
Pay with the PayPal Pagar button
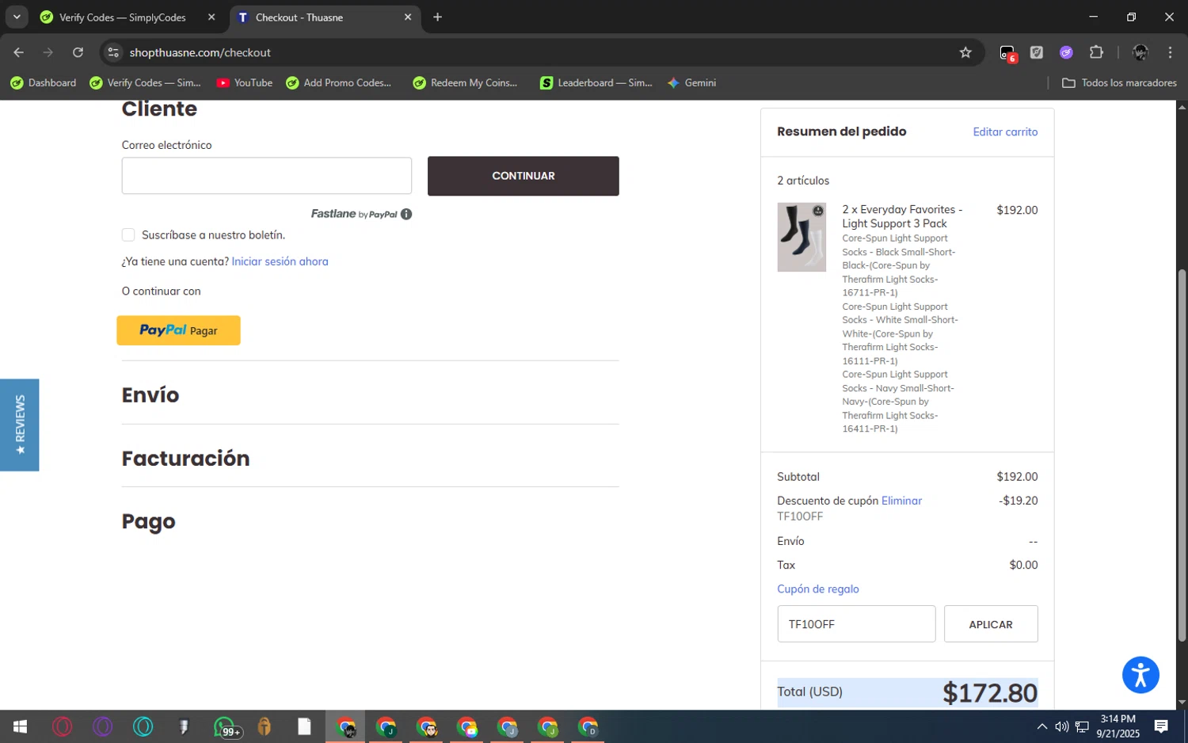pyautogui.click(x=178, y=330)
